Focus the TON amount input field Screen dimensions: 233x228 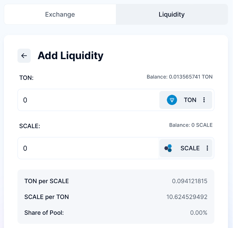coord(89,100)
